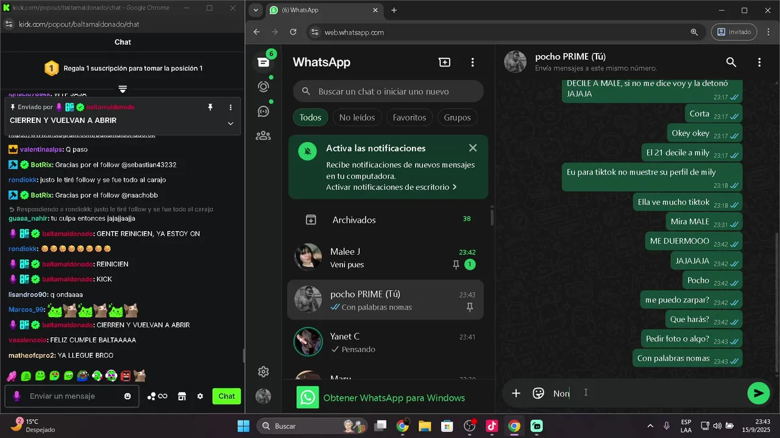Open TikTok from the taskbar
Image resolution: width=780 pixels, height=438 pixels.
(x=492, y=426)
